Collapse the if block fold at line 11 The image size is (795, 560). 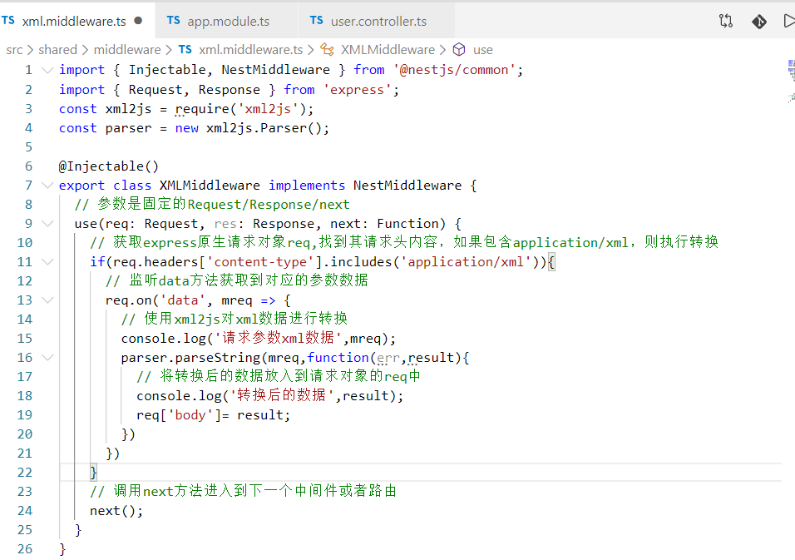(47, 262)
